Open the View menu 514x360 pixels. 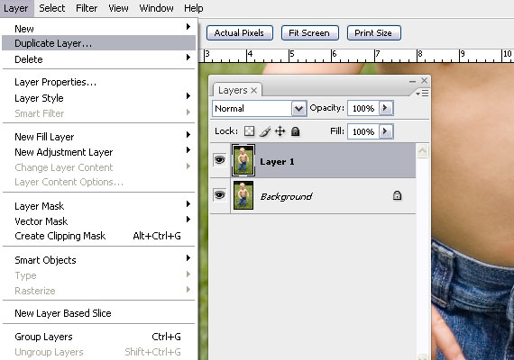[118, 8]
